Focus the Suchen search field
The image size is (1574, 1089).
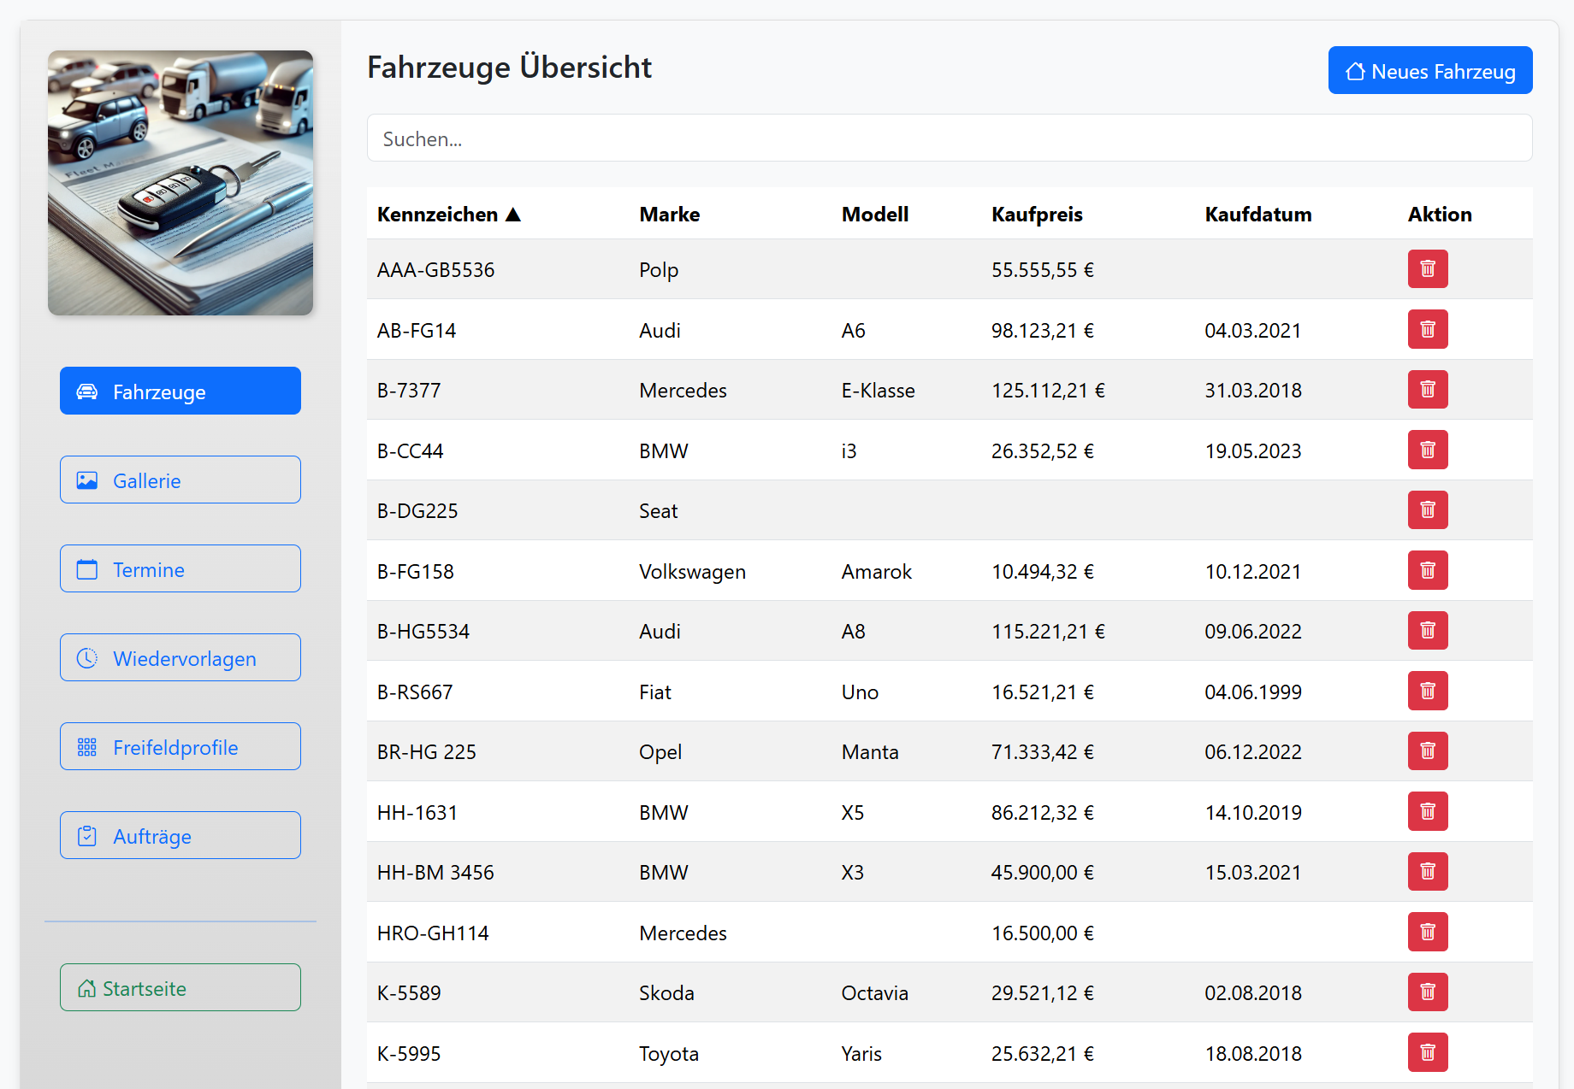pos(949,138)
